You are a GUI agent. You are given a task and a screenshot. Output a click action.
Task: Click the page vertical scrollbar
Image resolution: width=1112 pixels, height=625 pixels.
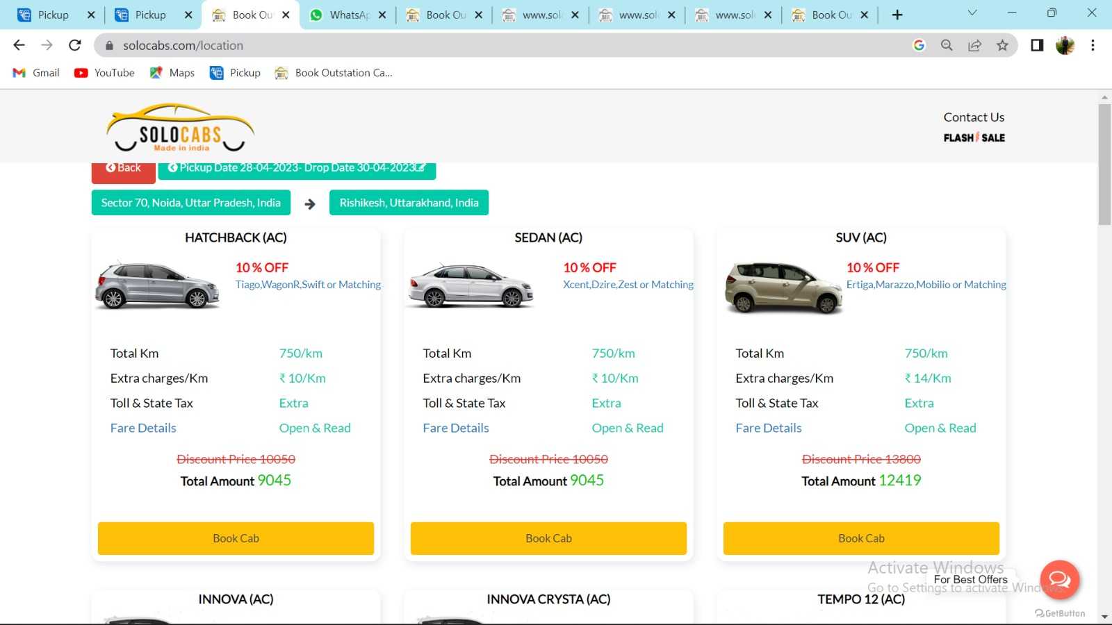[1104, 164]
